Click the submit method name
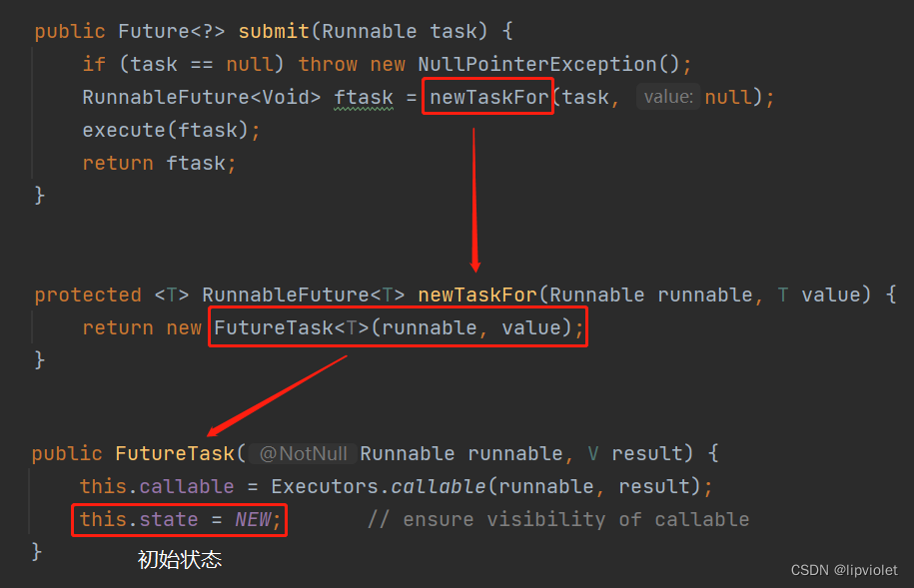This screenshot has width=914, height=588. click(x=273, y=31)
